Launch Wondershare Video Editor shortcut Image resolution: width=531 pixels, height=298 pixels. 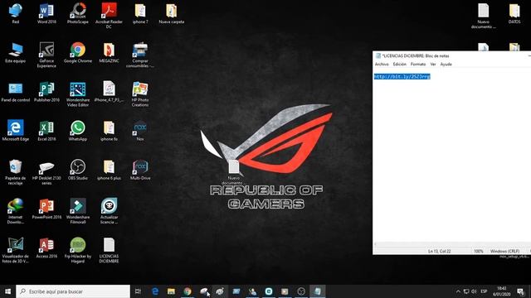click(x=78, y=94)
